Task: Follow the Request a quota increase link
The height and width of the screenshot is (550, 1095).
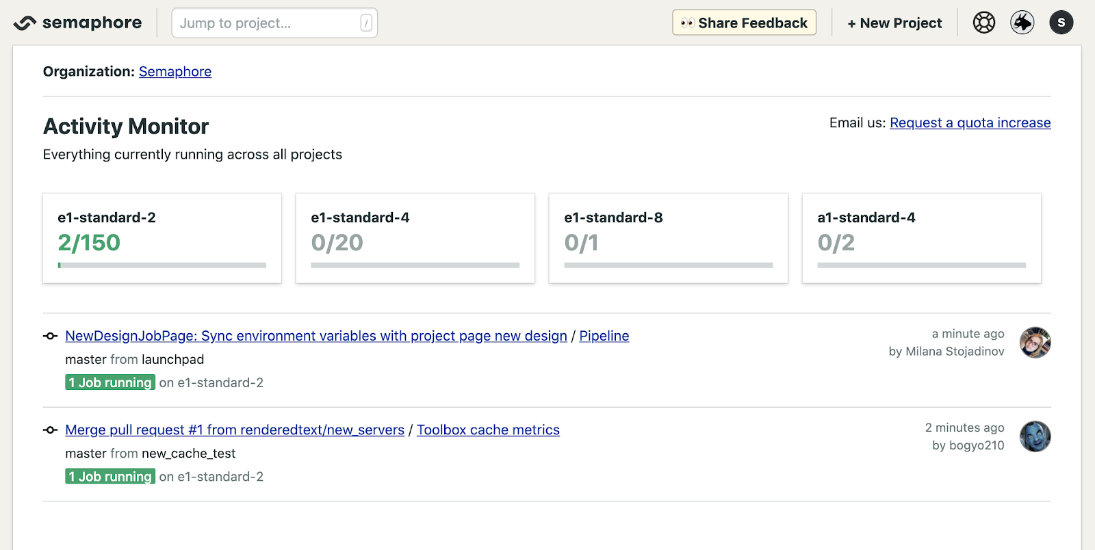Action: pyautogui.click(x=970, y=123)
